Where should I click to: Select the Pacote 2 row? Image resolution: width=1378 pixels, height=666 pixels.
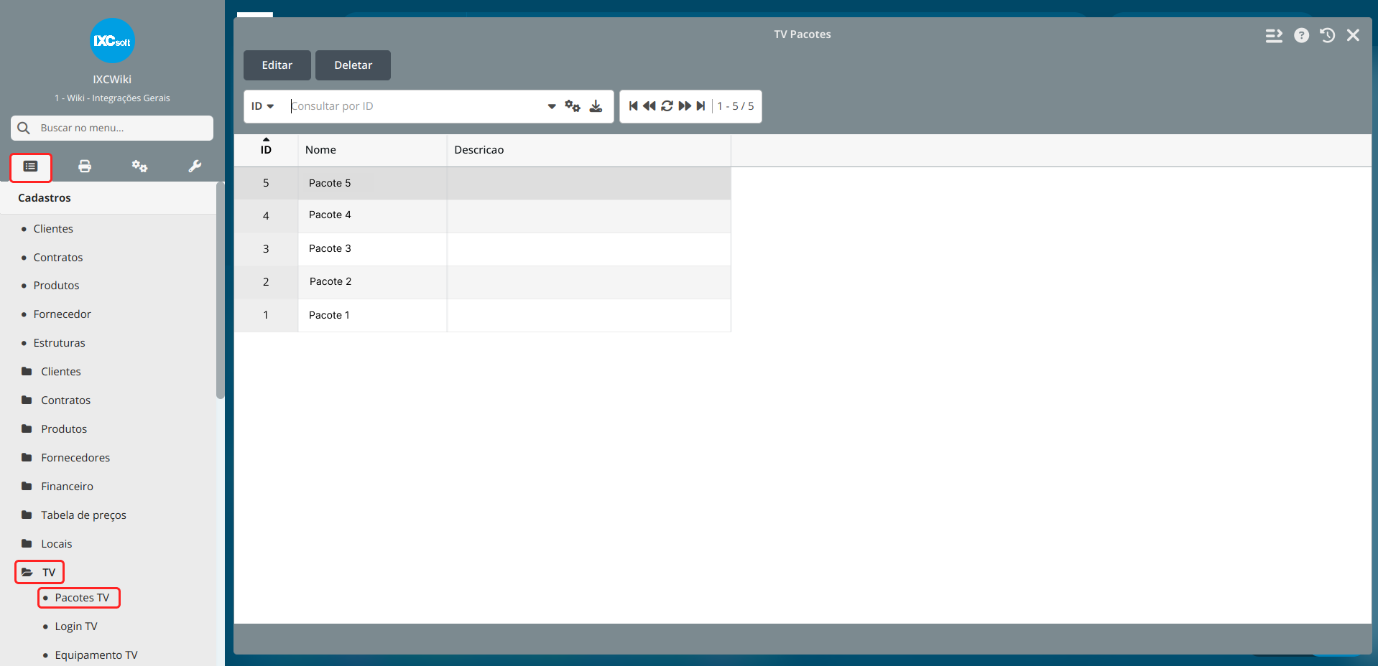pyautogui.click(x=482, y=282)
